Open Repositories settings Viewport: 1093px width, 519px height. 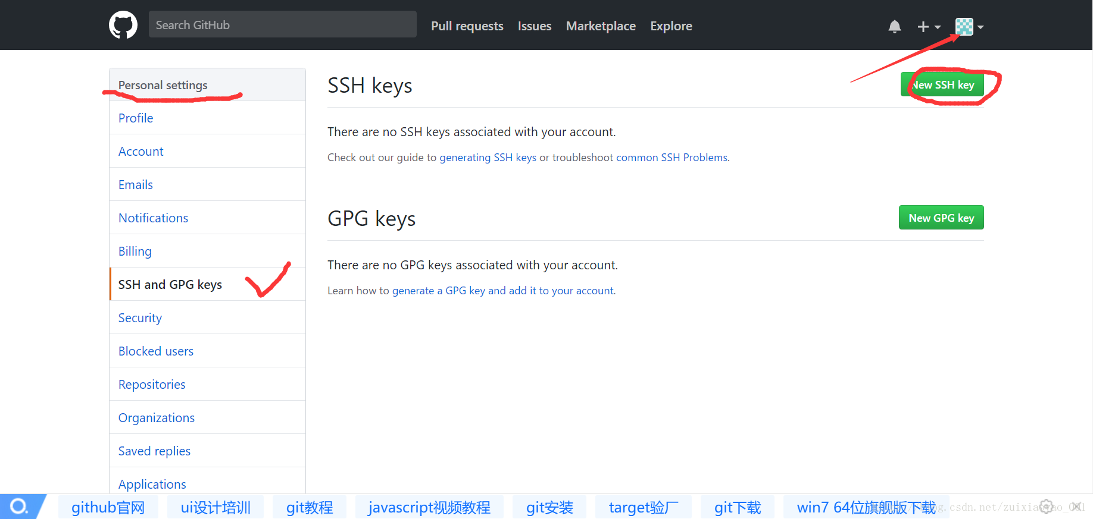207,384
